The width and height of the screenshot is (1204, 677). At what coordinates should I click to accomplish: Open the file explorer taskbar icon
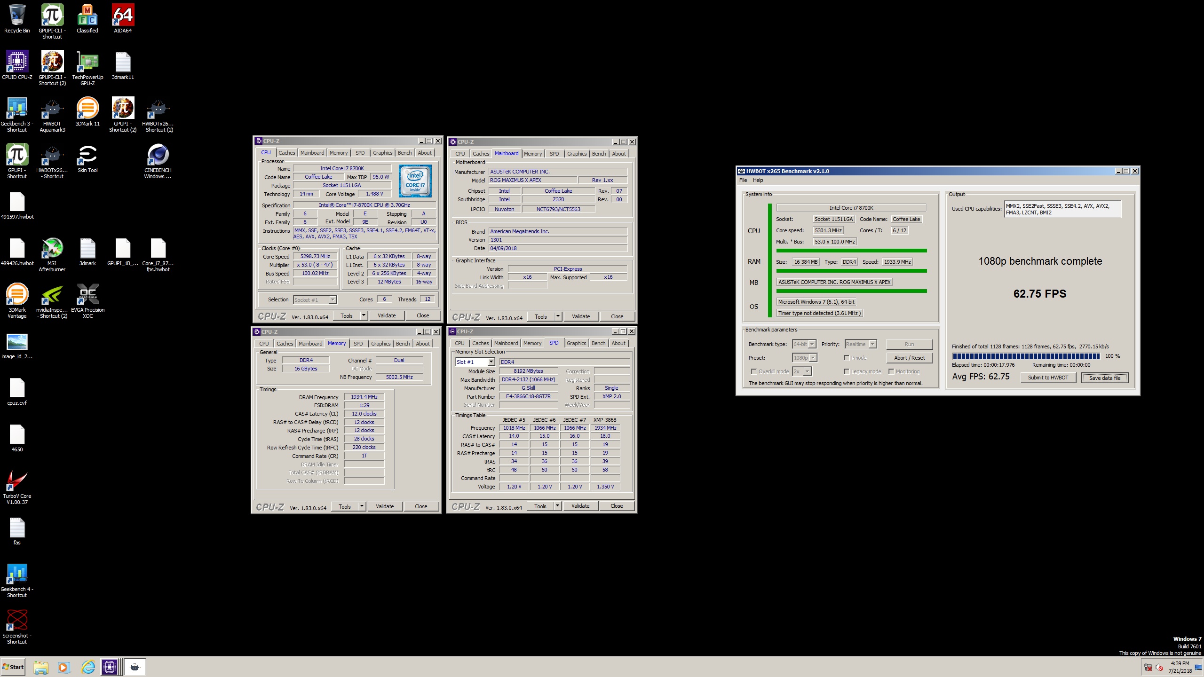coord(41,667)
